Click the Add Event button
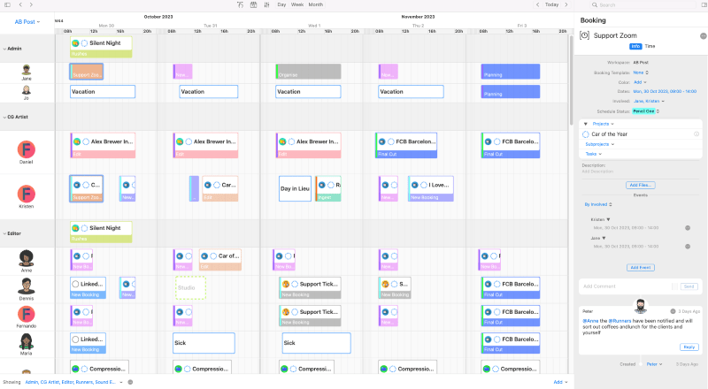This screenshot has width=708, height=389. point(641,267)
